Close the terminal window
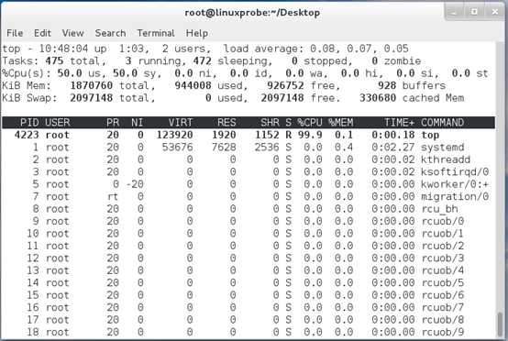The width and height of the screenshot is (508, 341). pos(495,12)
